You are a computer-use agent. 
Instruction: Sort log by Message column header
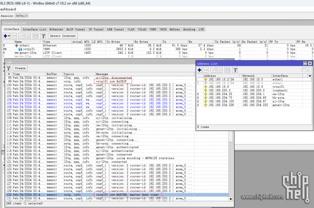[x=145, y=74]
